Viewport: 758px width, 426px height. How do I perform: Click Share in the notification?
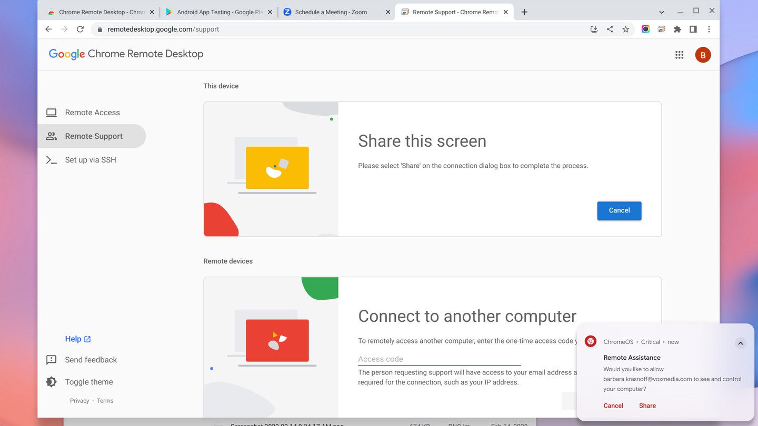pos(647,405)
